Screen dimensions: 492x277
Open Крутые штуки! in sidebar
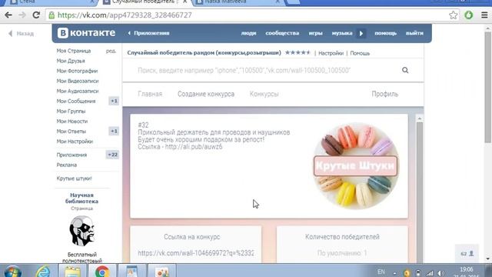(x=74, y=179)
